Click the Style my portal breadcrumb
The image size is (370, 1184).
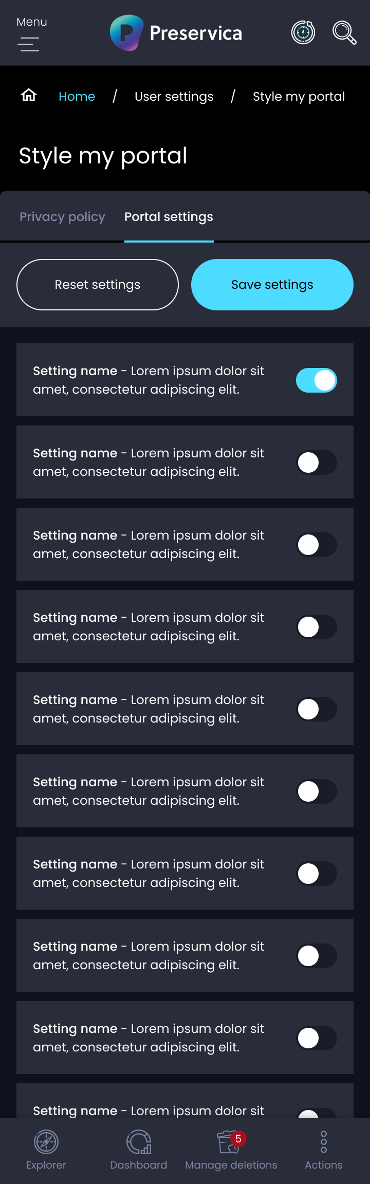299,97
